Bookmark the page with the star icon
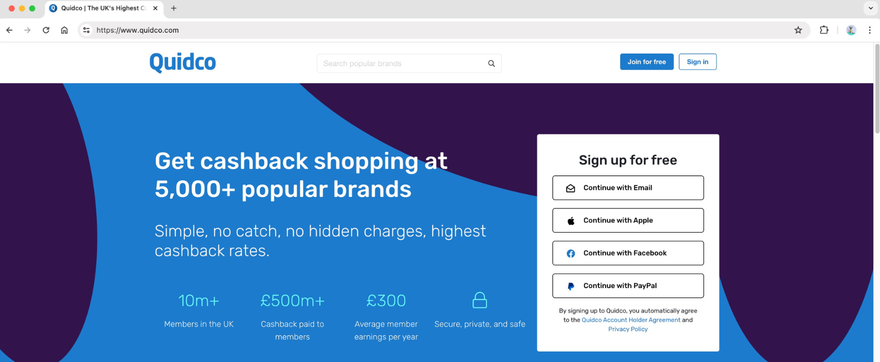880x362 pixels. 798,30
